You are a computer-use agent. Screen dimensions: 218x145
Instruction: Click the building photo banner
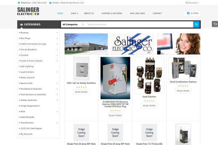click(x=86, y=44)
